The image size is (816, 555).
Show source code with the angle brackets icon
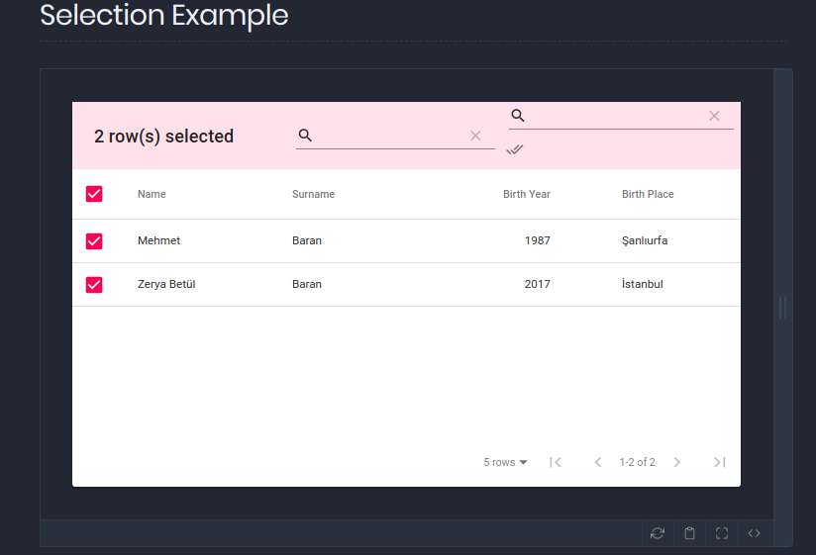[754, 533]
